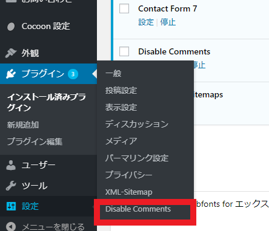This screenshot has width=269, height=231.
Task: Click the 外観 paintbrush icon
Action: tap(11, 53)
